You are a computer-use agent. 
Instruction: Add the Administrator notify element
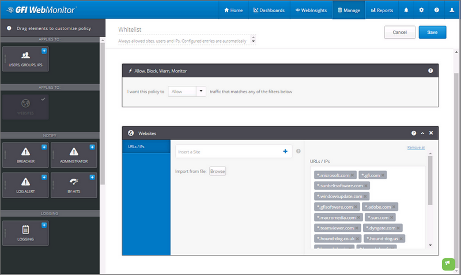[92, 147]
